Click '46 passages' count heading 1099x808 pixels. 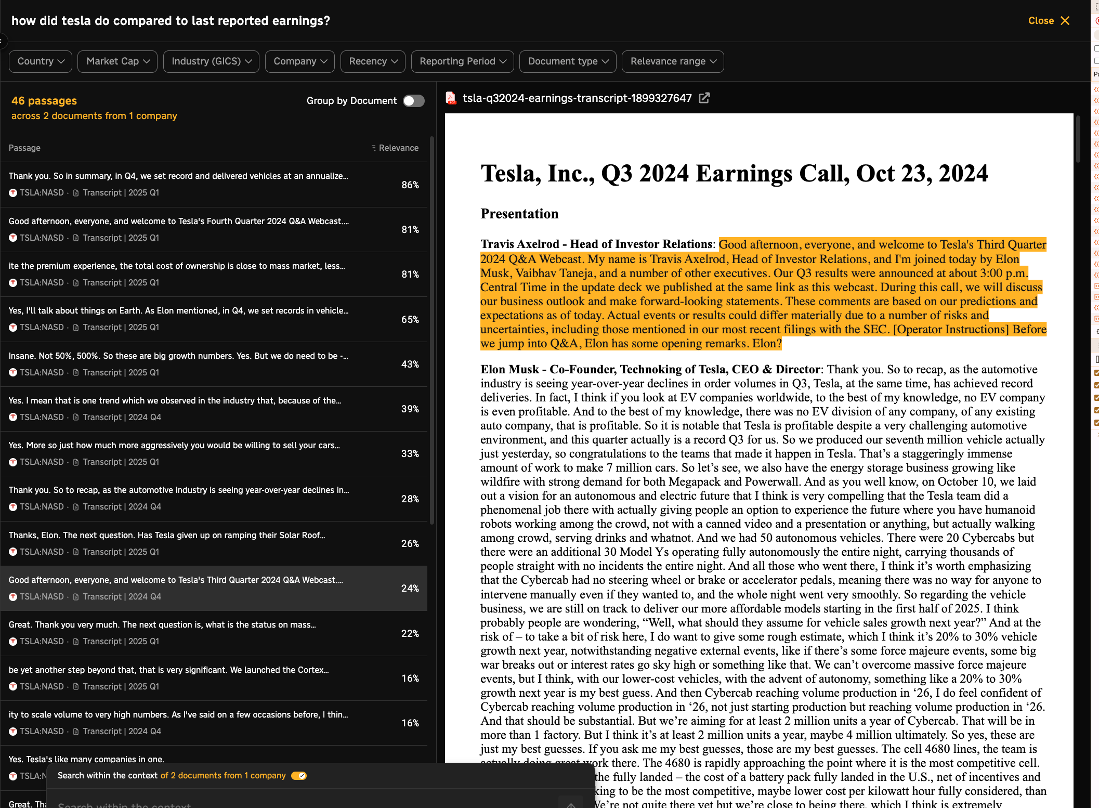pyautogui.click(x=44, y=101)
